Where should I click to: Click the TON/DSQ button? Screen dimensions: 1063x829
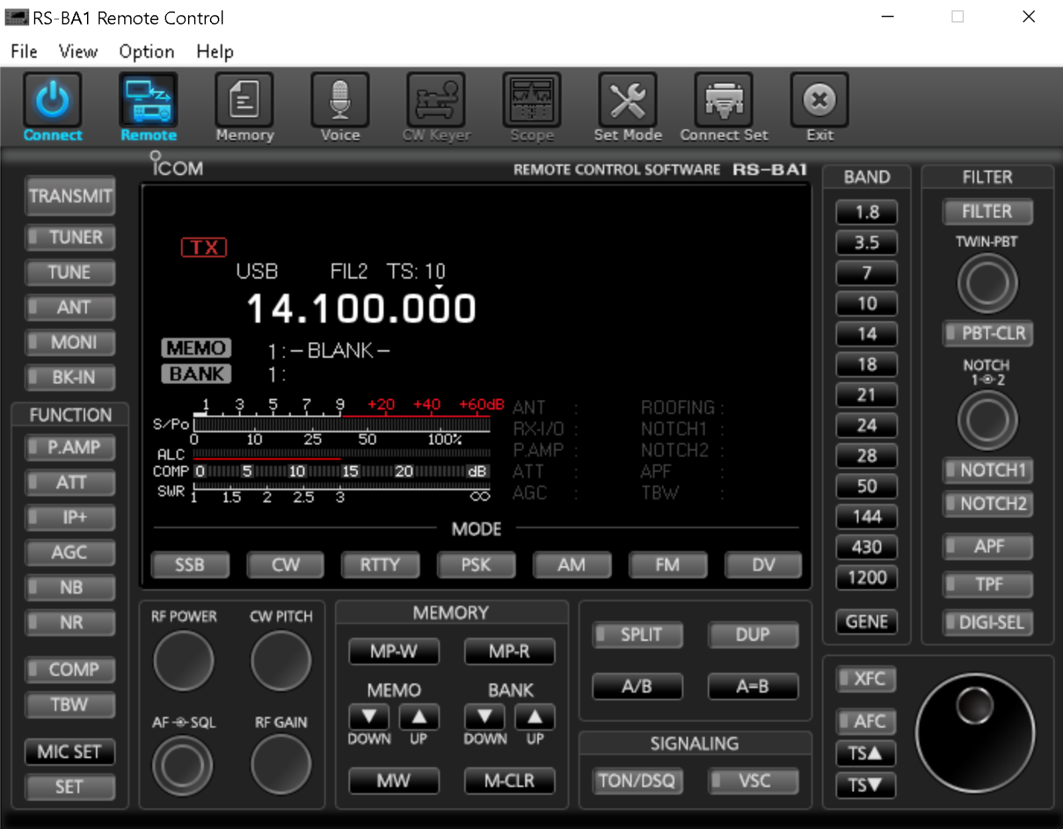(x=638, y=781)
